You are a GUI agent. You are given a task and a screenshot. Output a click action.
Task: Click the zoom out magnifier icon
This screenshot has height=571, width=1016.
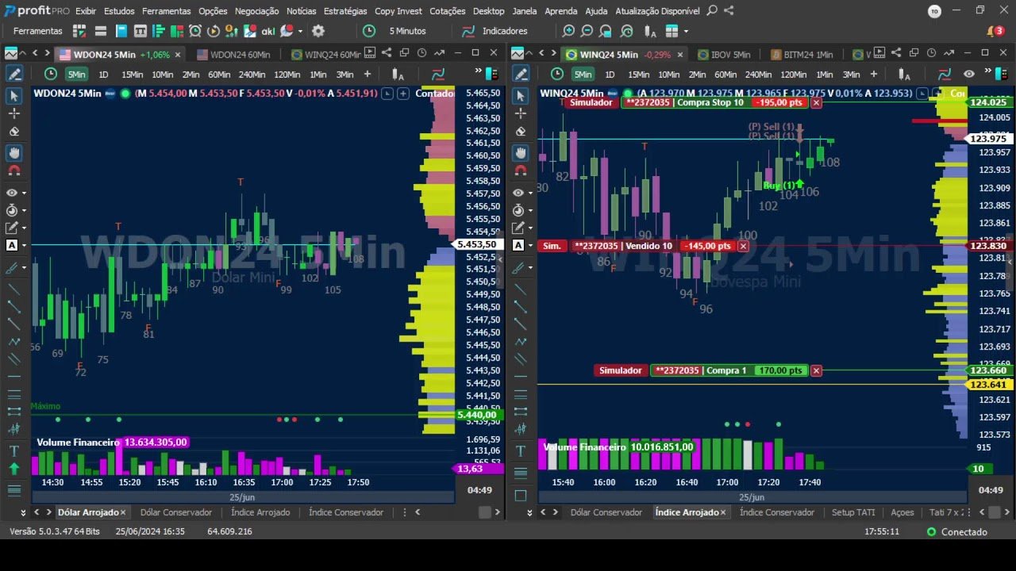pos(587,31)
